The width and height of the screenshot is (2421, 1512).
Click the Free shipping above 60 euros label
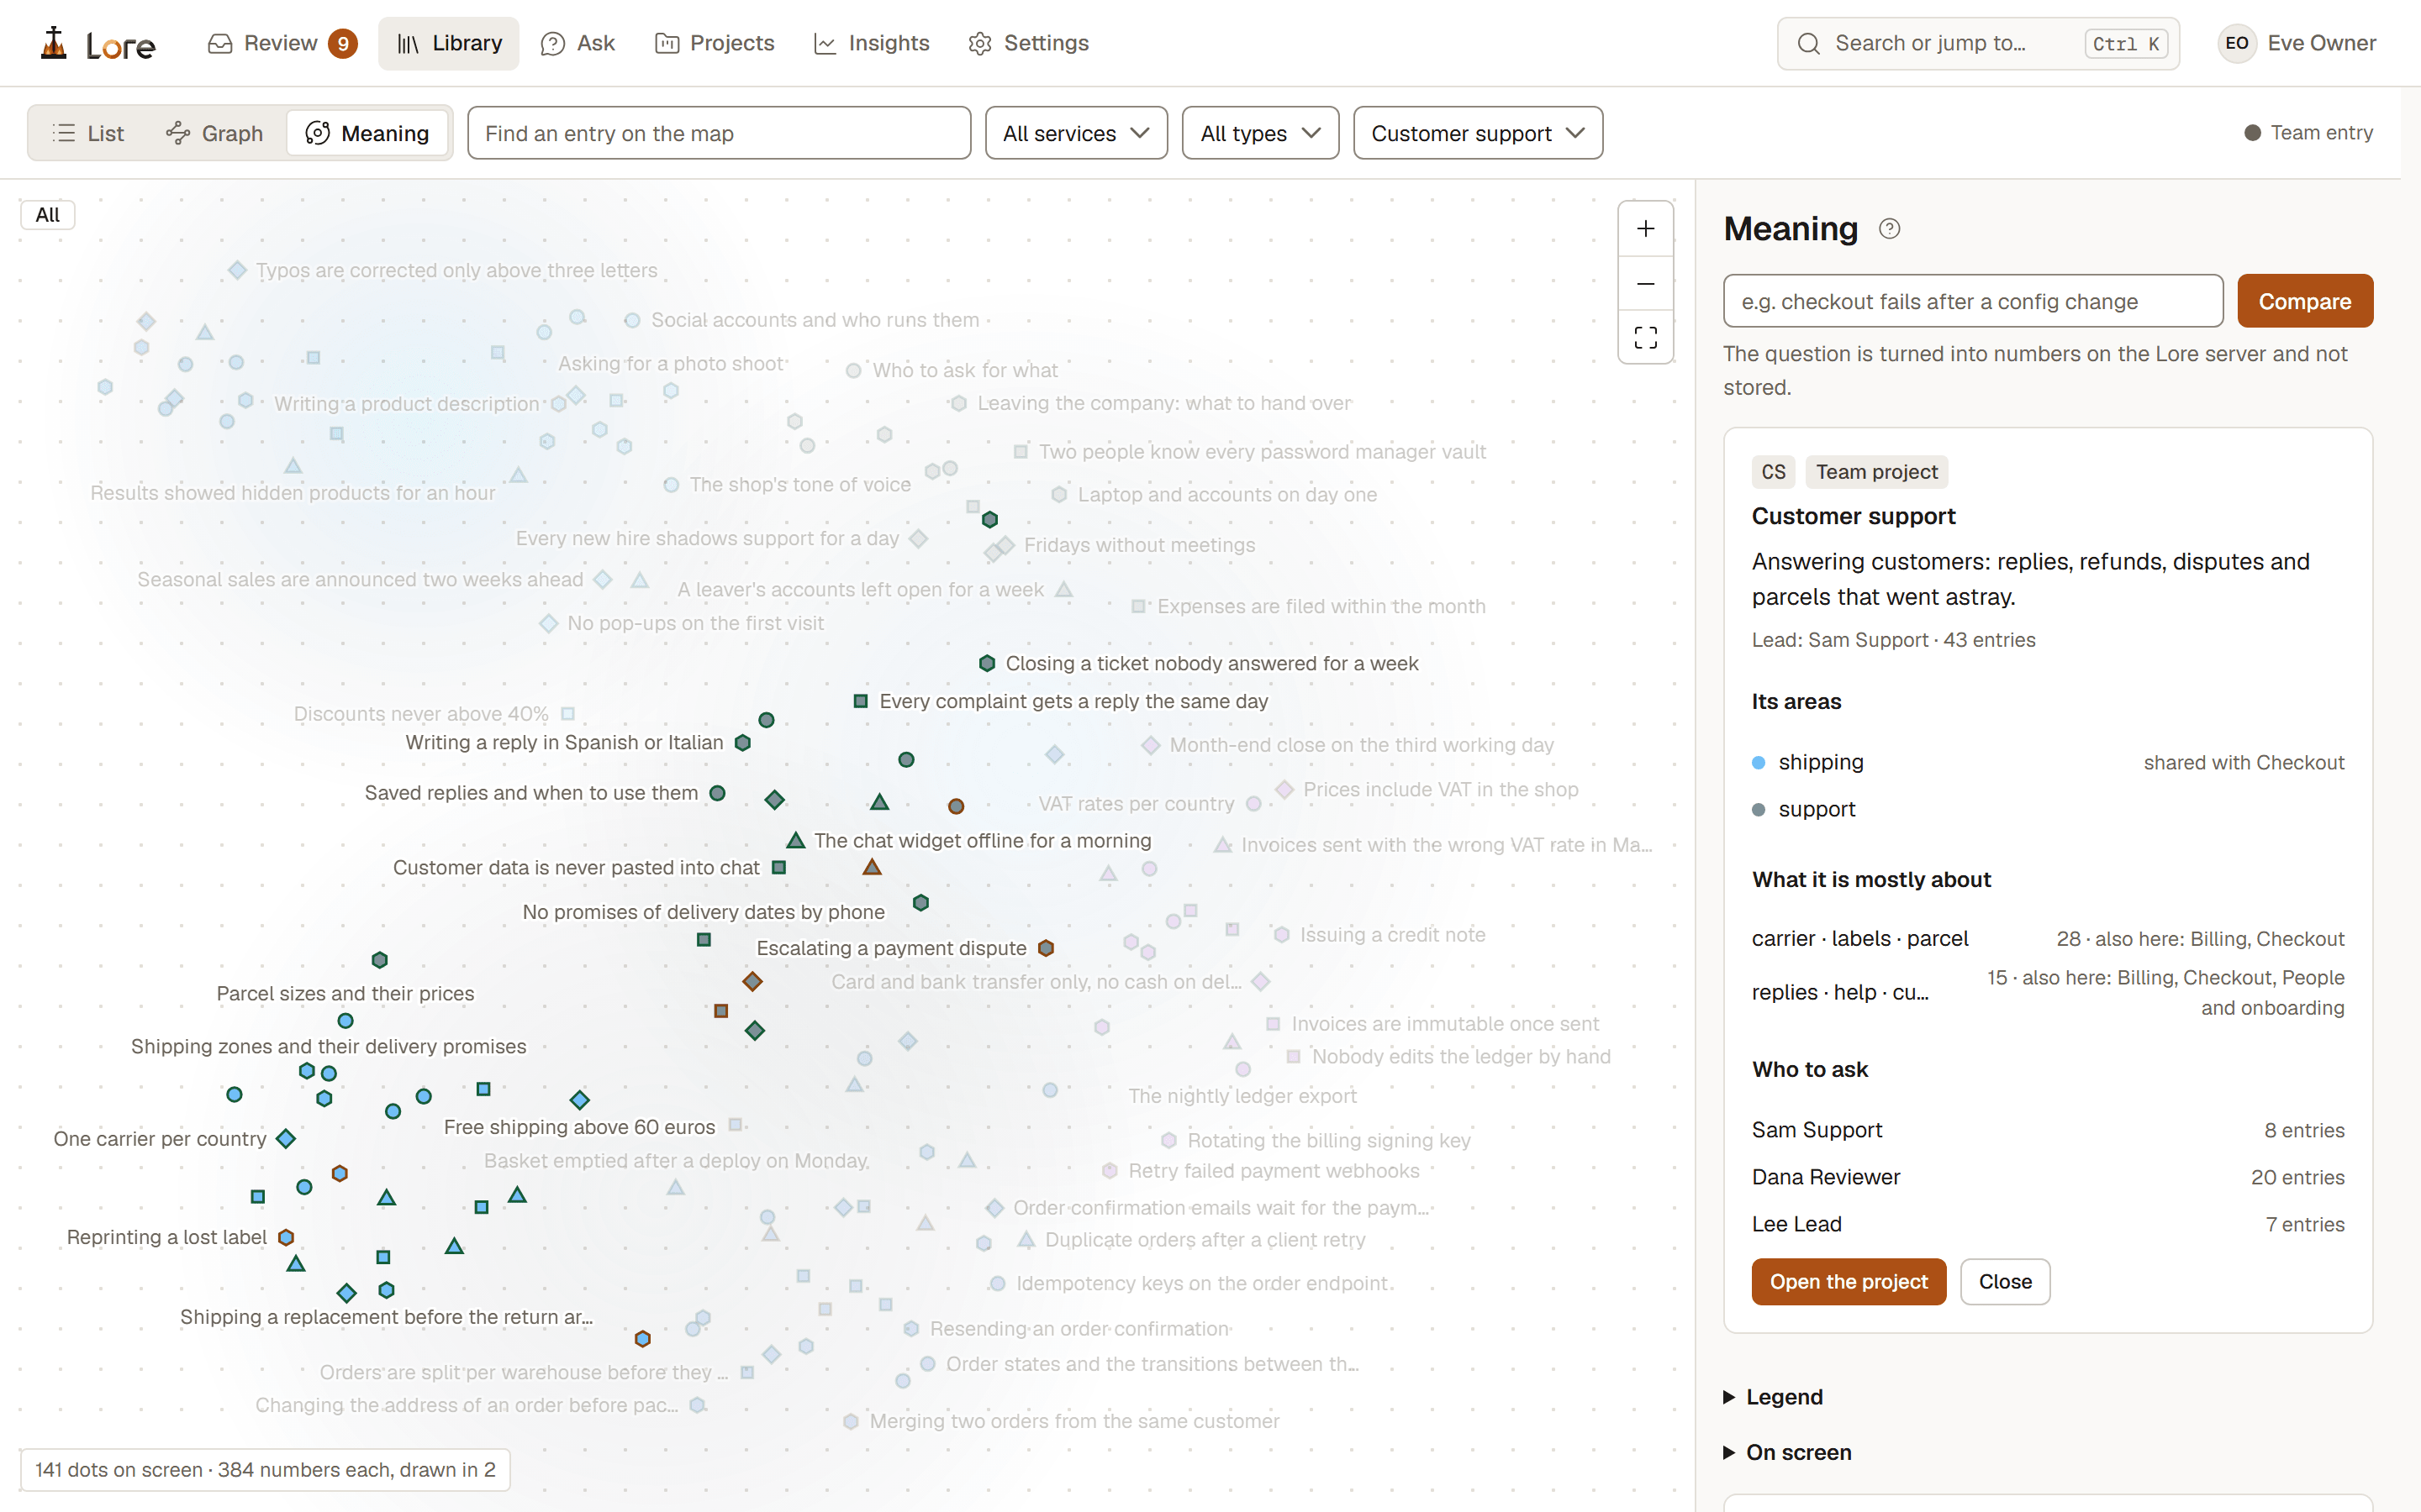pos(579,1127)
